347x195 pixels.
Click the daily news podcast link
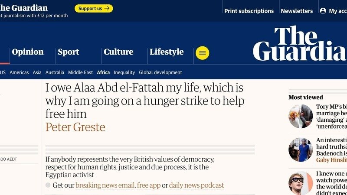click(x=196, y=185)
